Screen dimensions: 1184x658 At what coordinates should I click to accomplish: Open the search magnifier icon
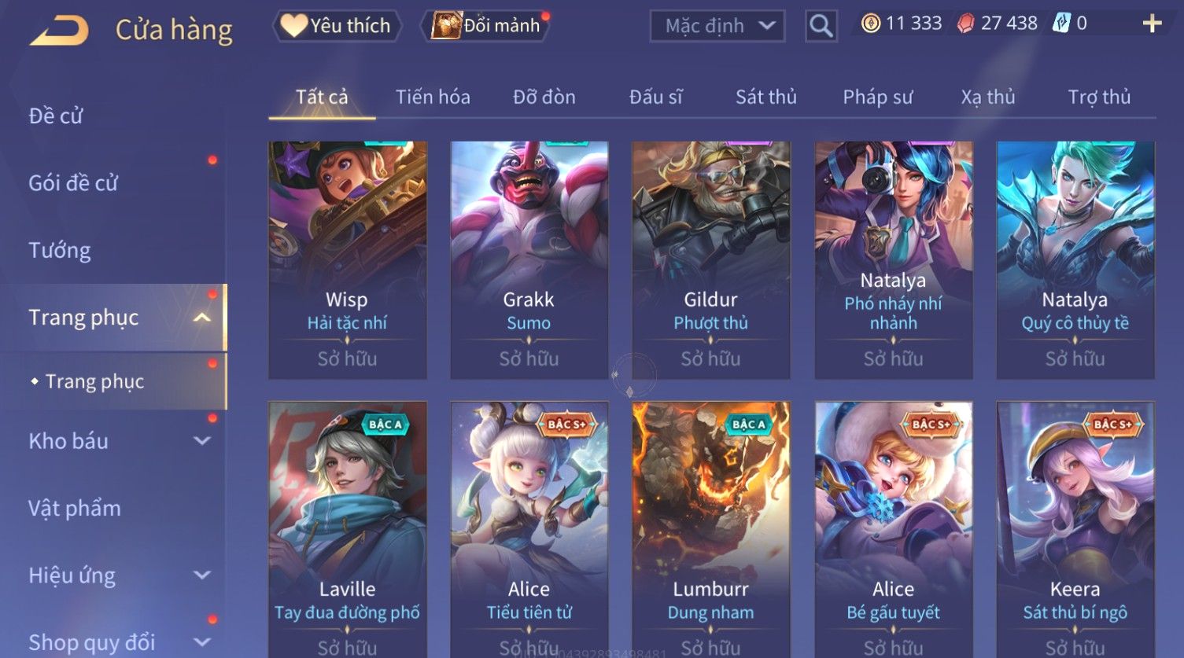tap(821, 26)
